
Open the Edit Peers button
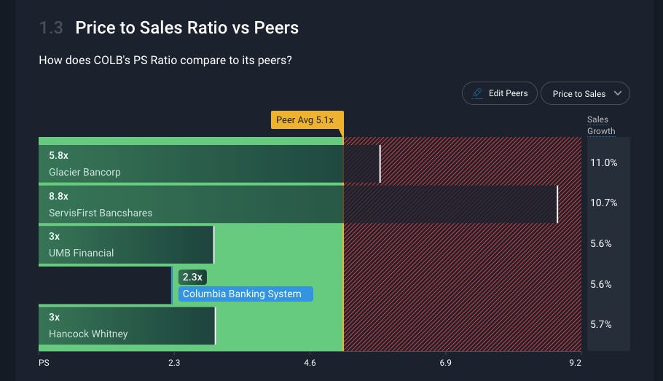(499, 93)
